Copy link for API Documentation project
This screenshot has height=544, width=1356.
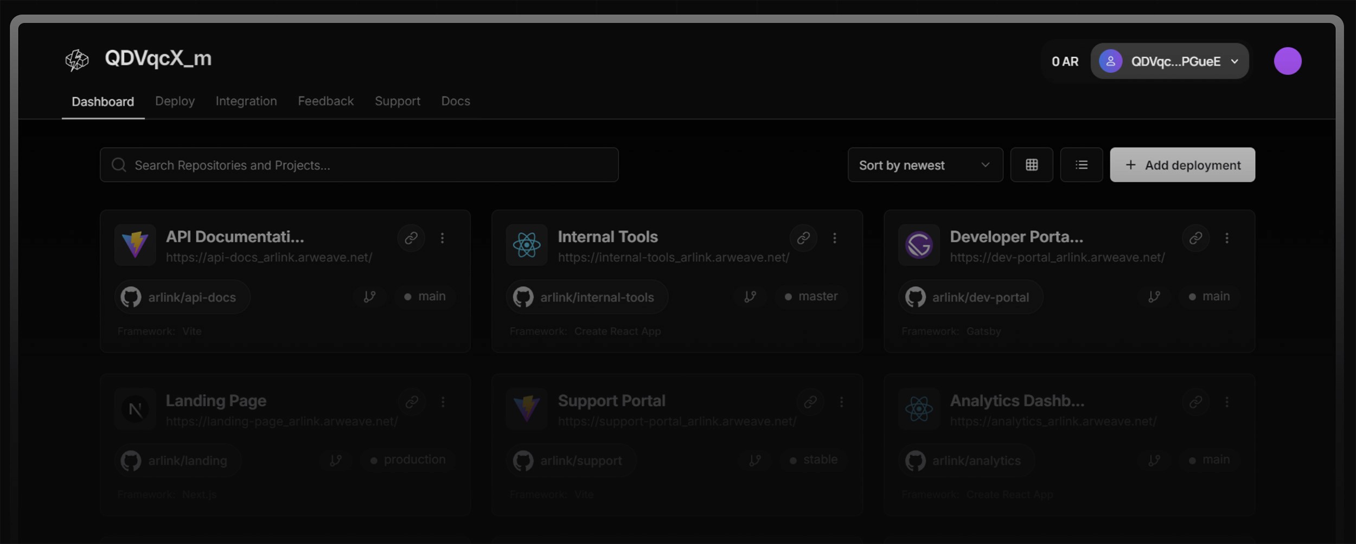tap(411, 238)
